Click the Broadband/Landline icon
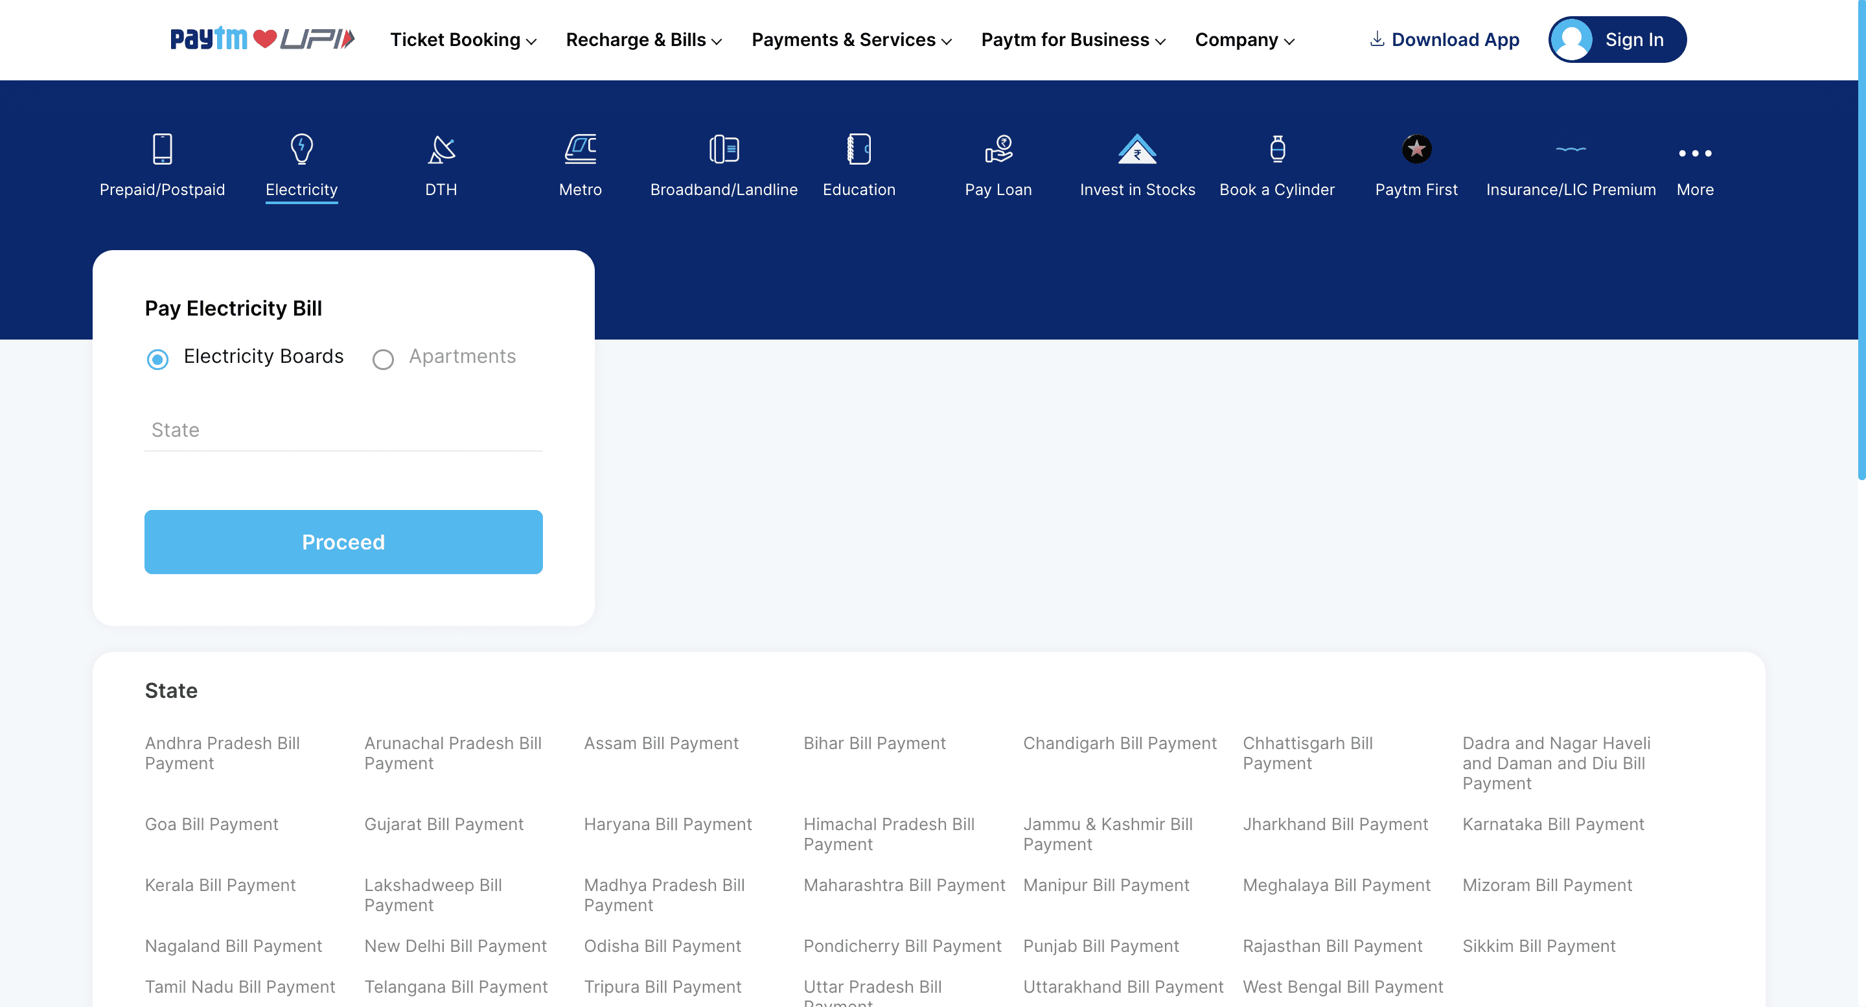This screenshot has height=1007, width=1866. (x=724, y=148)
